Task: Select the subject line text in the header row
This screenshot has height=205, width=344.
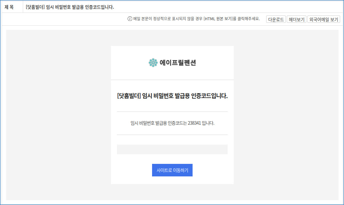Action: (70, 7)
